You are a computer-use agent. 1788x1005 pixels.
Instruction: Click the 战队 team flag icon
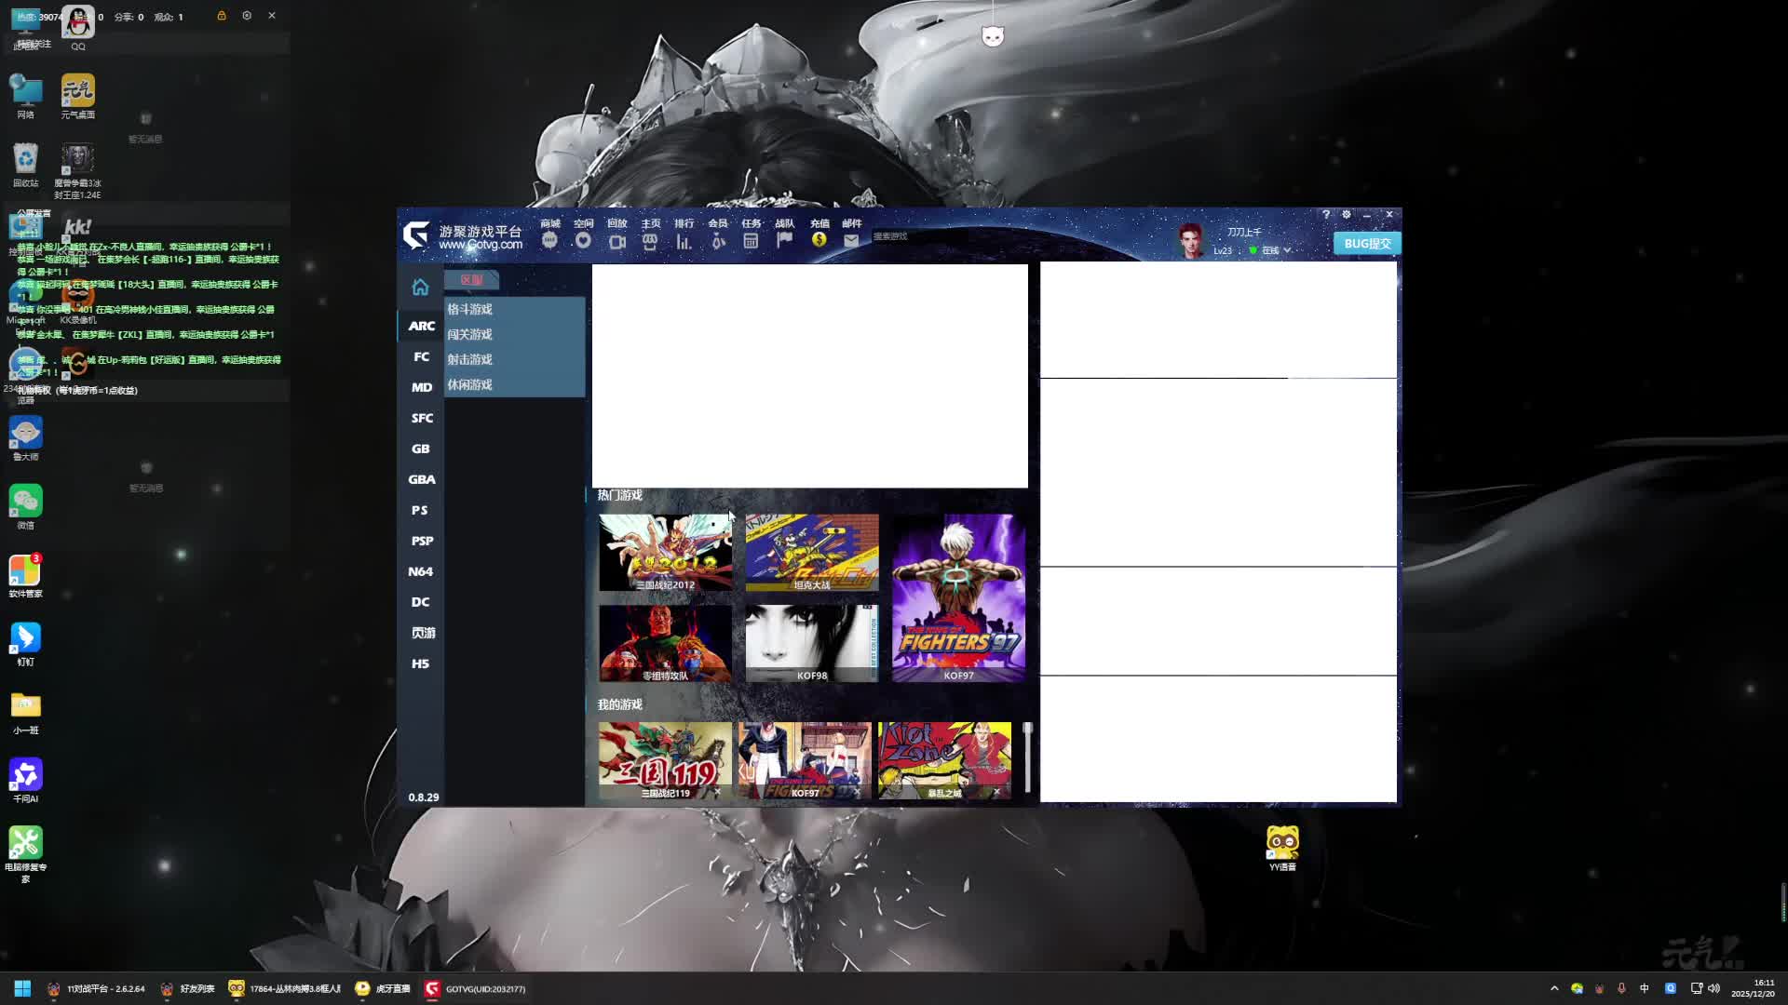(x=784, y=240)
